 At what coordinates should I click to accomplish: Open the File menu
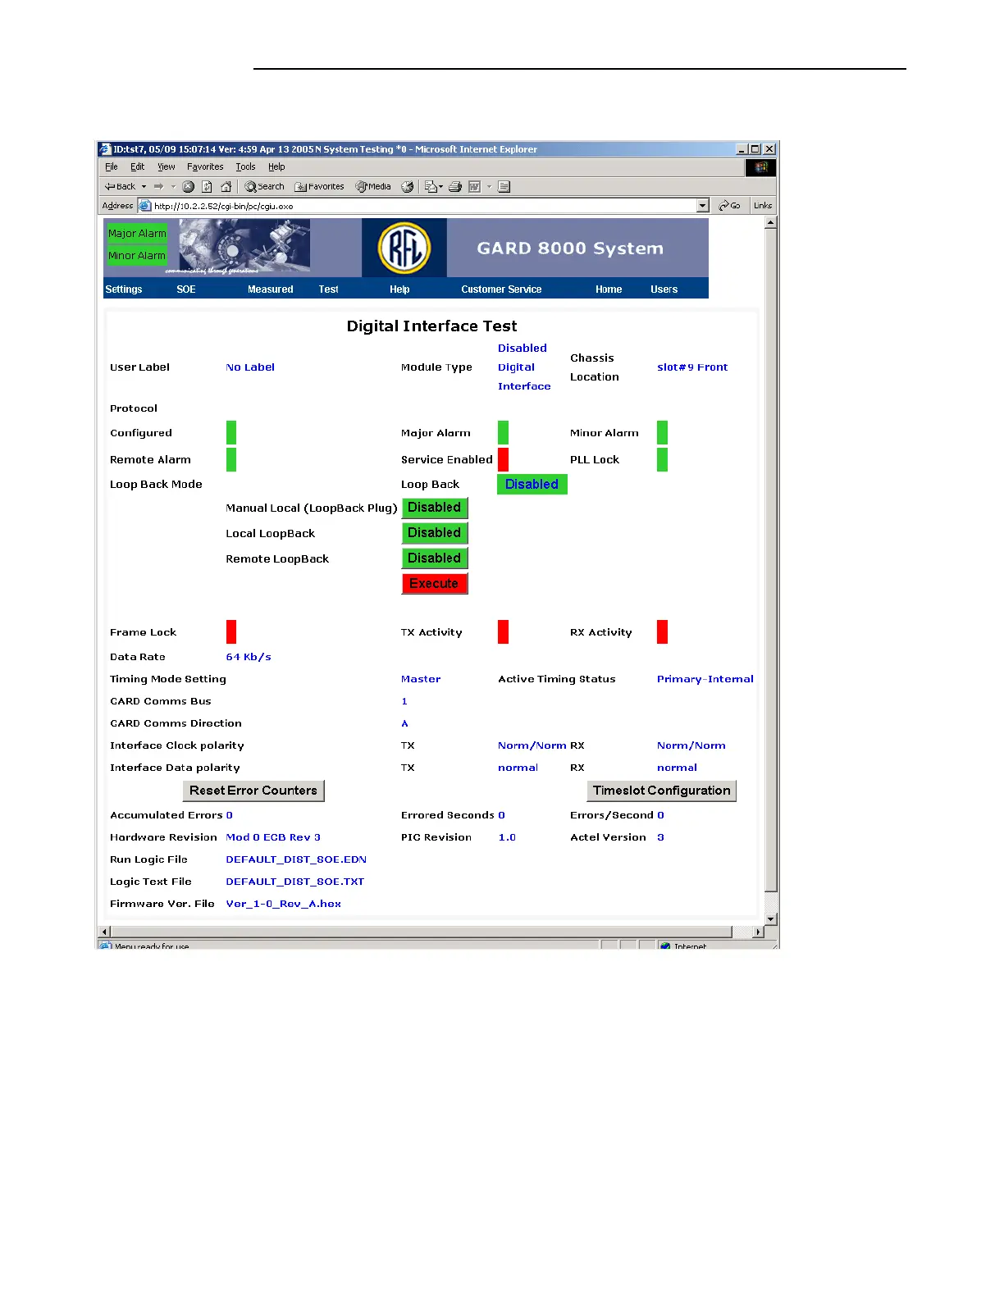pyautogui.click(x=112, y=166)
